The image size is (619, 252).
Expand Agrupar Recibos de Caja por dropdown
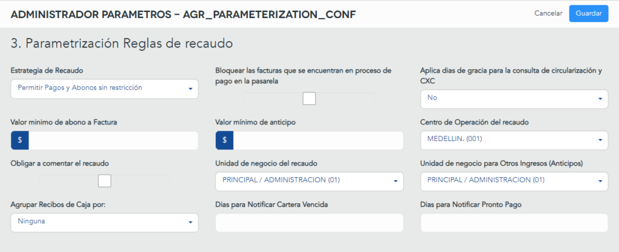(105, 222)
